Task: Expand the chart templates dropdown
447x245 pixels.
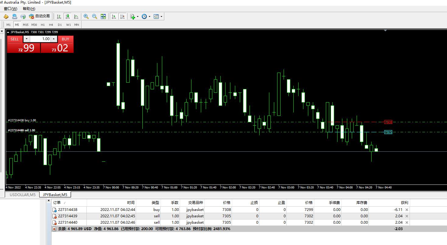Action: pos(161,16)
